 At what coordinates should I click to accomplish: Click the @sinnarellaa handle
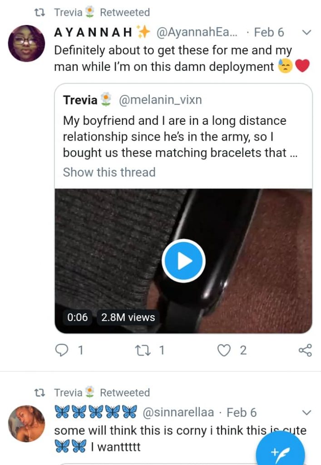pyautogui.click(x=181, y=412)
